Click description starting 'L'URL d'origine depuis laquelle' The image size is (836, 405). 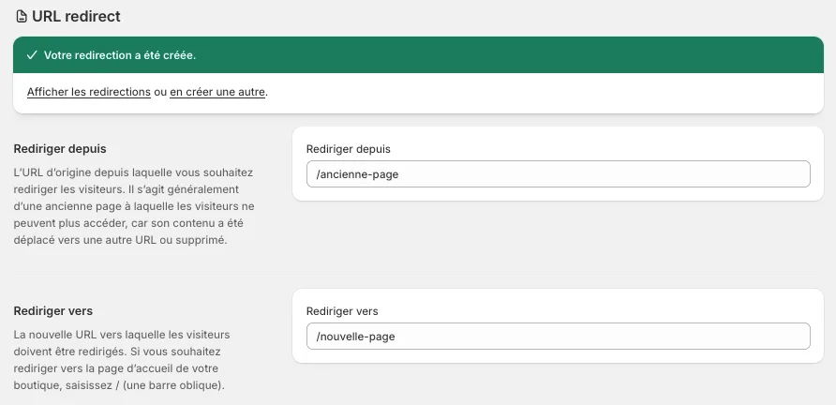(134, 206)
